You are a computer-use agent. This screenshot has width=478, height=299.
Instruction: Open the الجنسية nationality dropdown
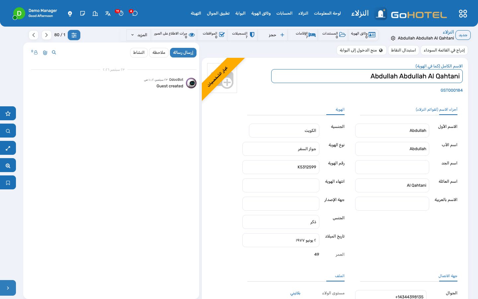[284, 131]
